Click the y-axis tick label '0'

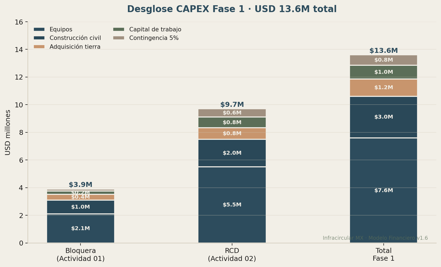tap(21, 243)
